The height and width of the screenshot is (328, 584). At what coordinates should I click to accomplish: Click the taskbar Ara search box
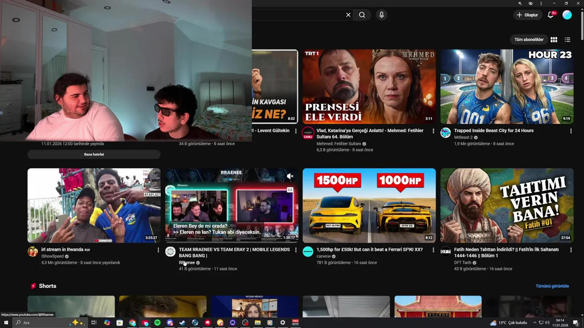pyautogui.click(x=50, y=323)
